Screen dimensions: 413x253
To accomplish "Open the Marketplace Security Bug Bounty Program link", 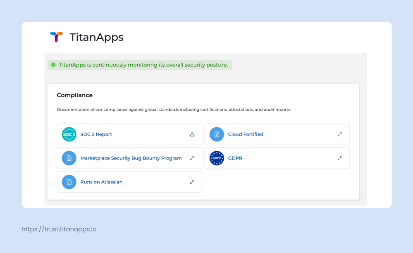I will pyautogui.click(x=131, y=158).
